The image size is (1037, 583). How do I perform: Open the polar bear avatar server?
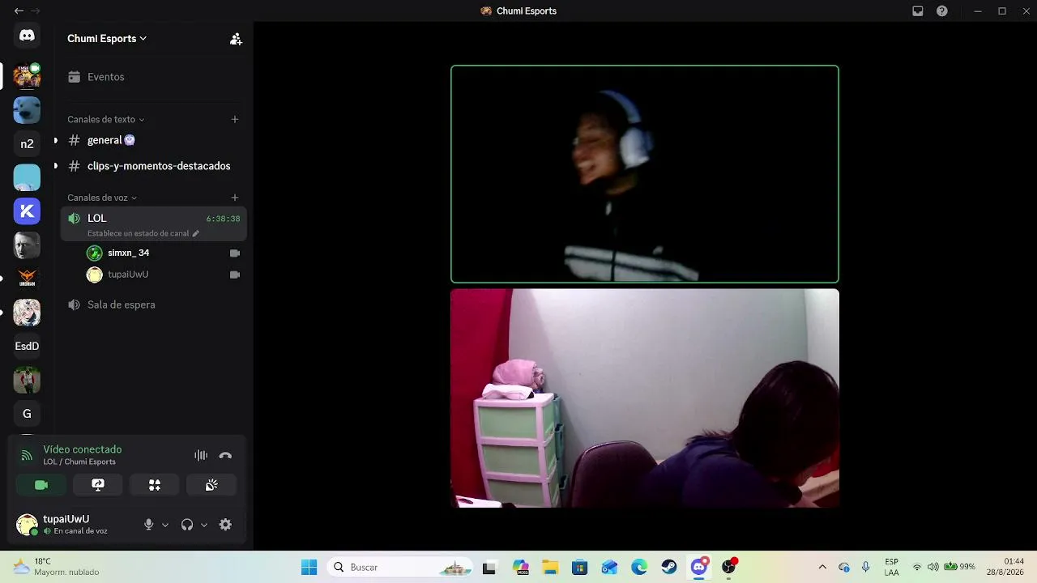point(27,110)
